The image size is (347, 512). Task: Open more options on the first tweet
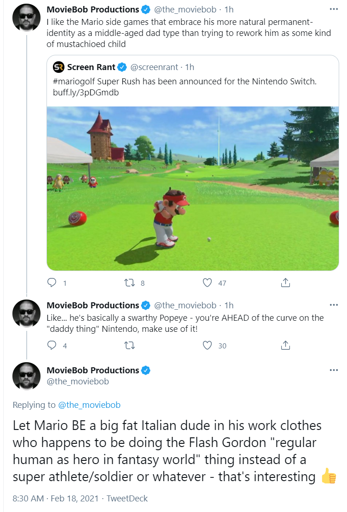click(334, 9)
